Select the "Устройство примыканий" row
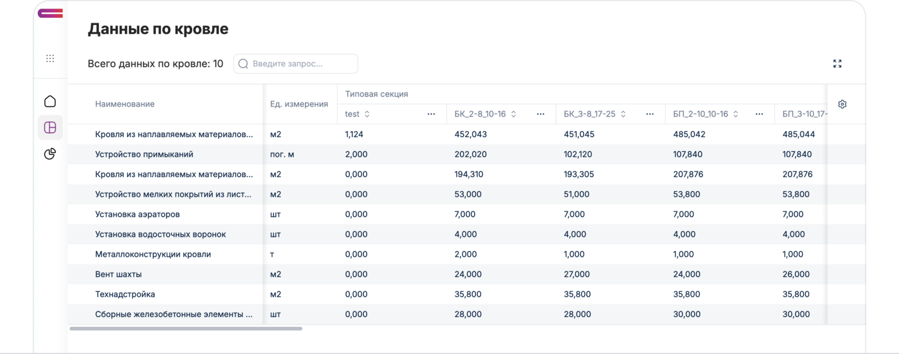 tap(144, 154)
